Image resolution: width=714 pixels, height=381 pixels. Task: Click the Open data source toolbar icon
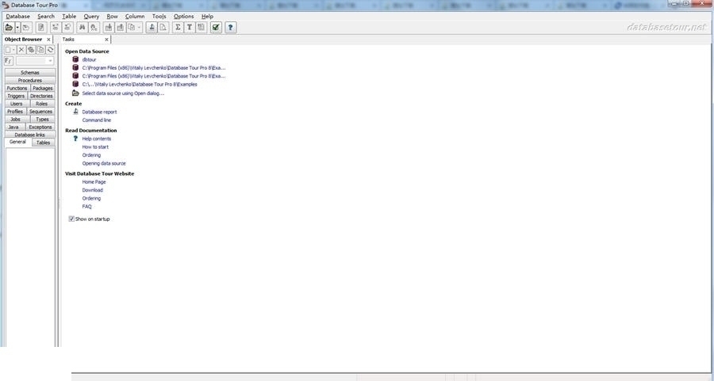click(9, 27)
